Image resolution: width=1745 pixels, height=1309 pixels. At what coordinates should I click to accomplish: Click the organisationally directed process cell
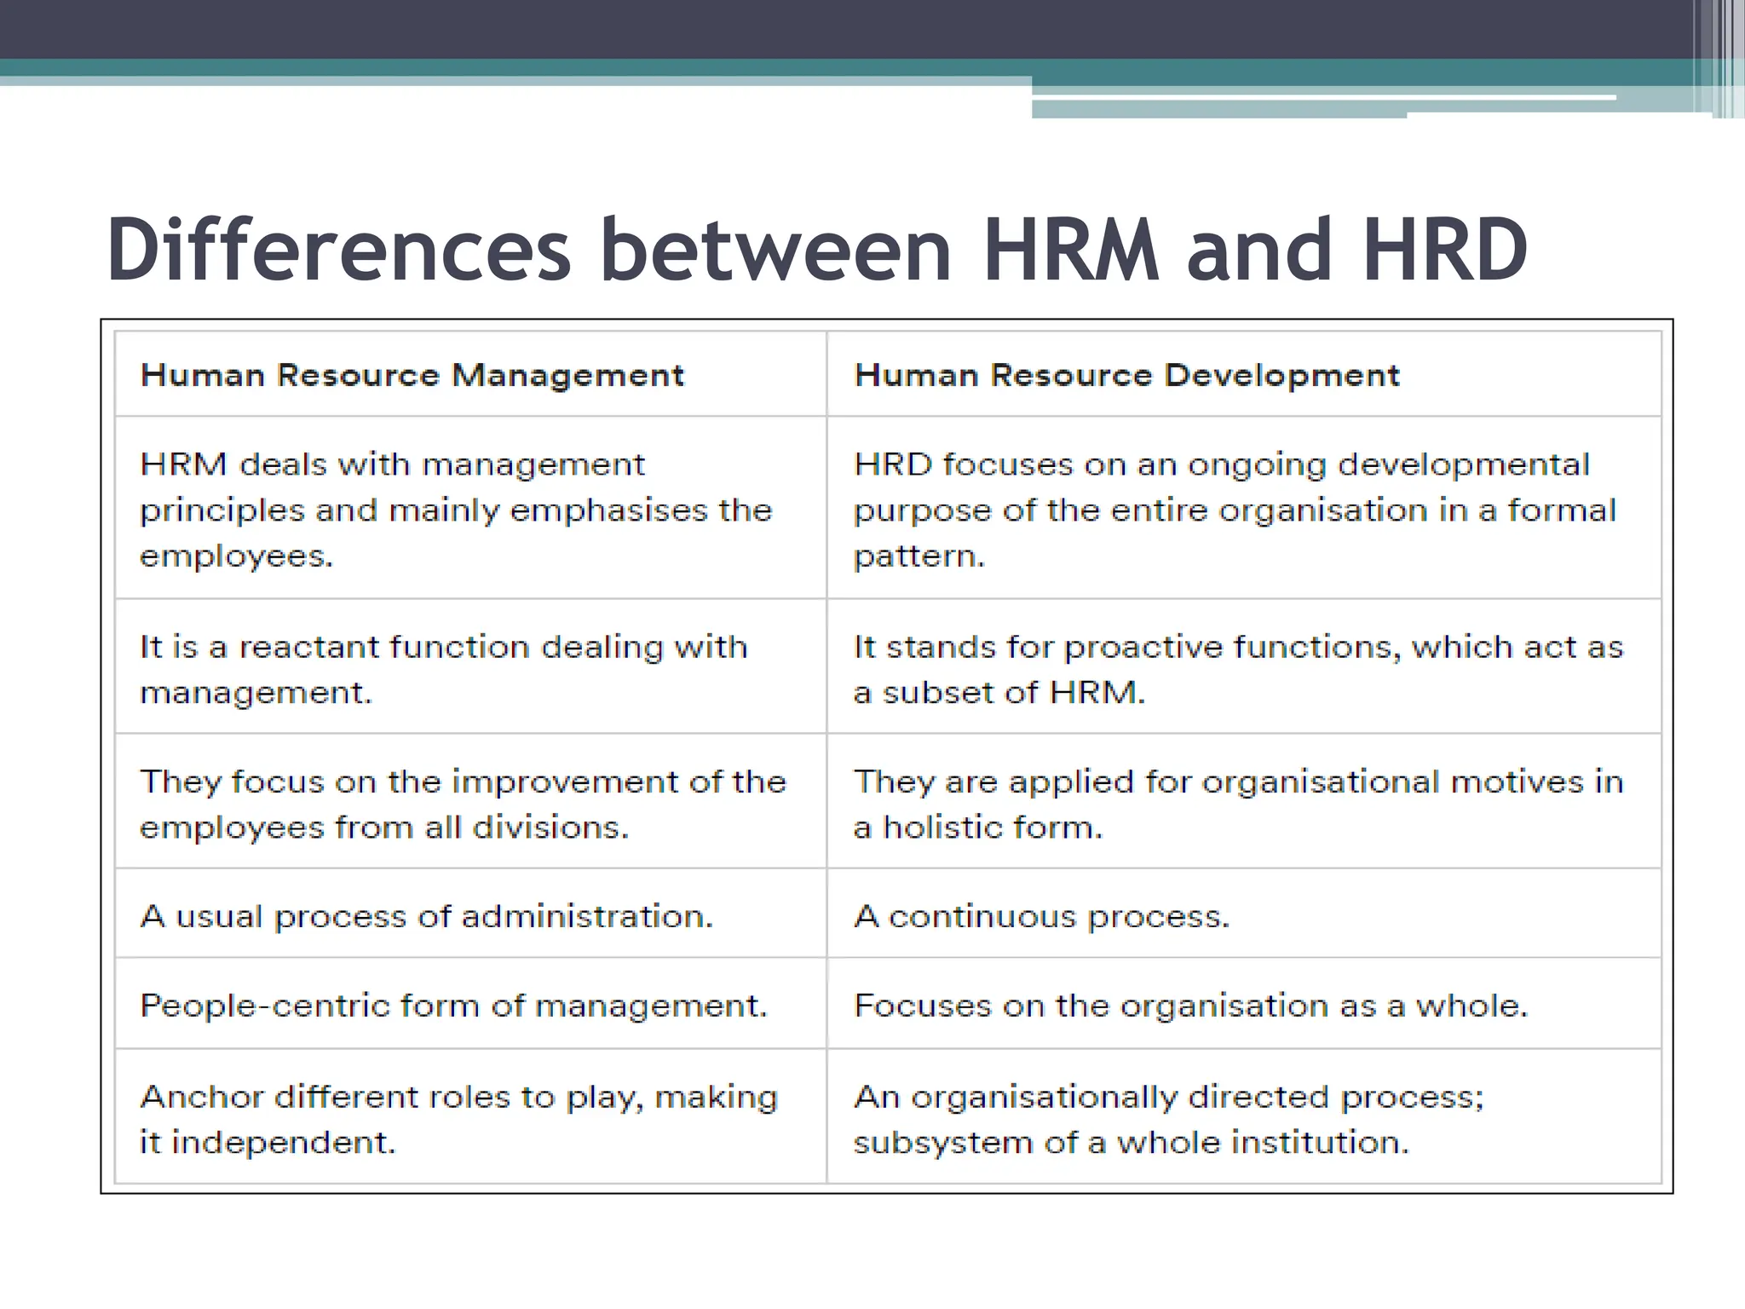pyautogui.click(x=1168, y=1118)
